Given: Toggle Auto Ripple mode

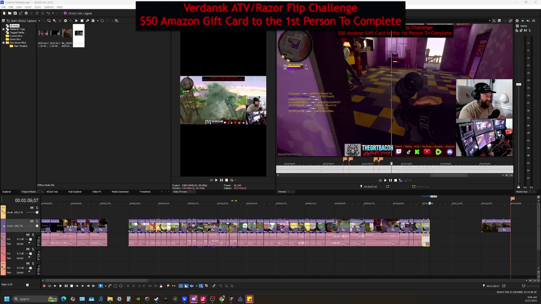Looking at the screenshot, I should point(192,286).
